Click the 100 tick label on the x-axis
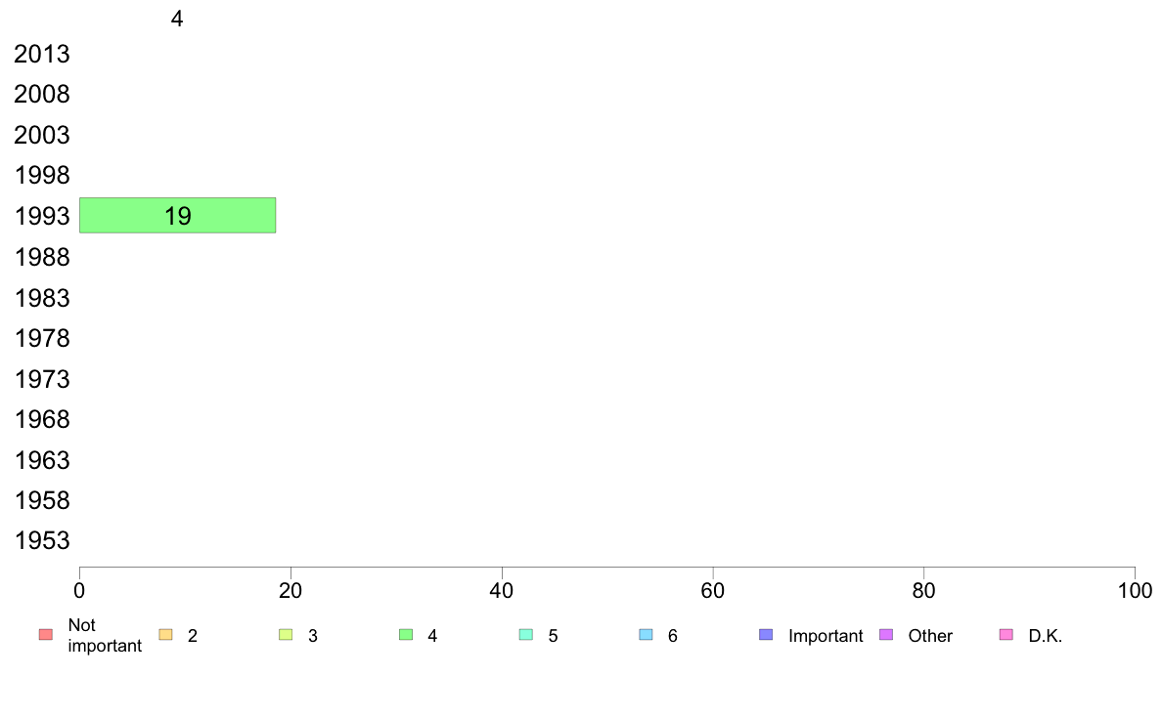The image size is (1162, 719). pos(1135,590)
